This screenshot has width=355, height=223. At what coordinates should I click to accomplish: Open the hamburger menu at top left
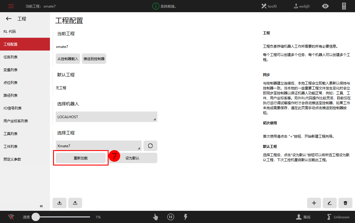pos(11,6)
